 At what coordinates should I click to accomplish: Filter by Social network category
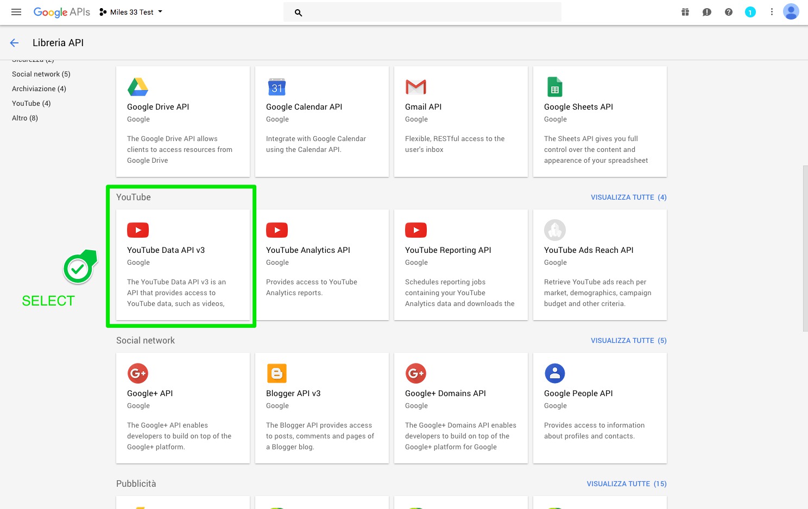(x=41, y=74)
